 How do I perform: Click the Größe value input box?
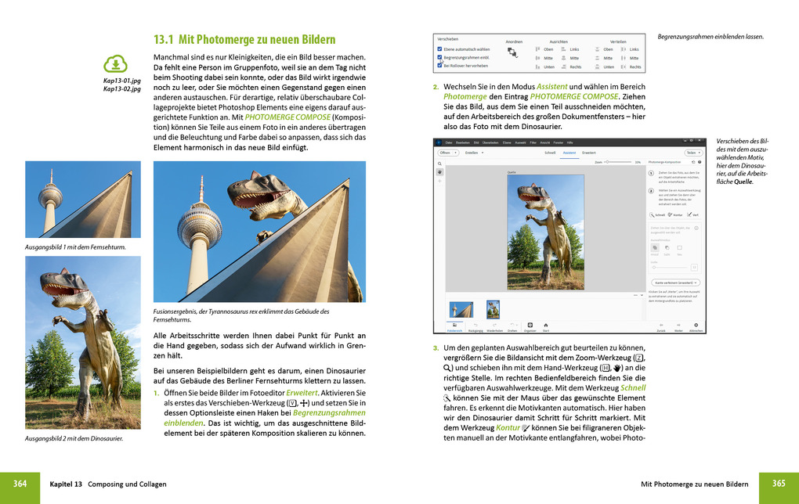coord(694,268)
